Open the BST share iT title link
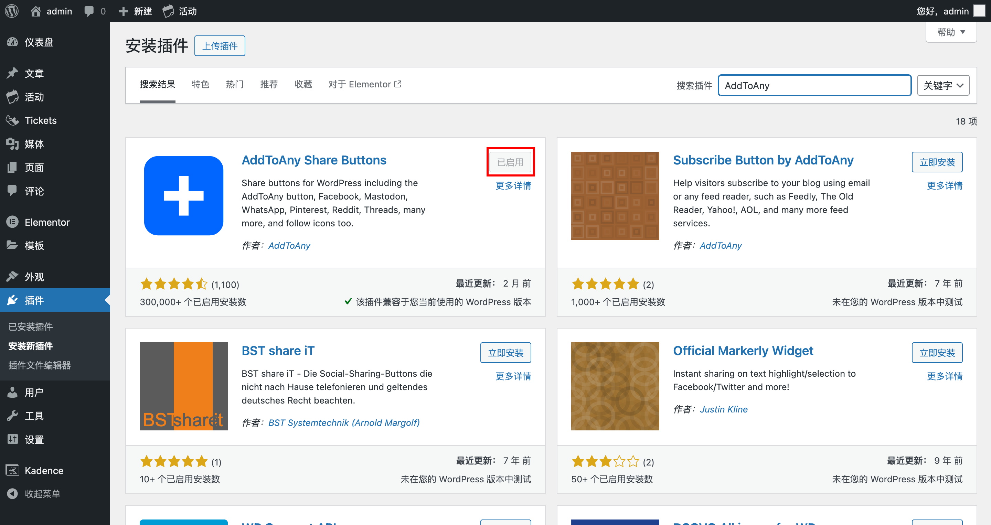The width and height of the screenshot is (991, 525). [278, 351]
